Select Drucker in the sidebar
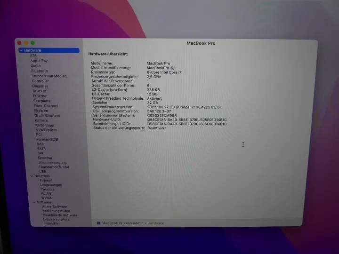This screenshot has width=339, height=254. tap(40, 91)
